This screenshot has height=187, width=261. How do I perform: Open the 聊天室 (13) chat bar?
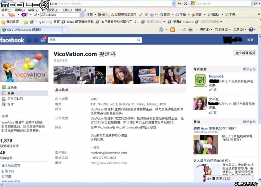(x=230, y=179)
